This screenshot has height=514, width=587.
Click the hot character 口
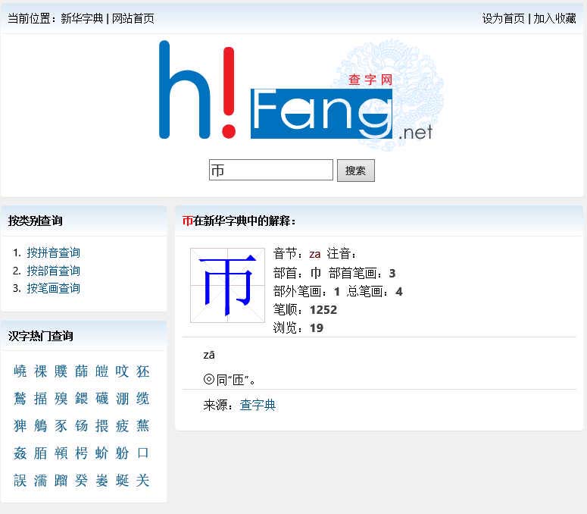coord(142,453)
